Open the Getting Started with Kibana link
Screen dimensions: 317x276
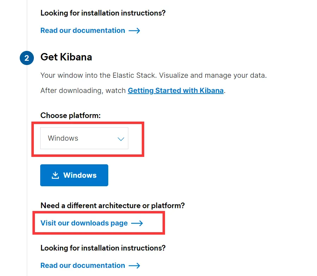click(176, 90)
